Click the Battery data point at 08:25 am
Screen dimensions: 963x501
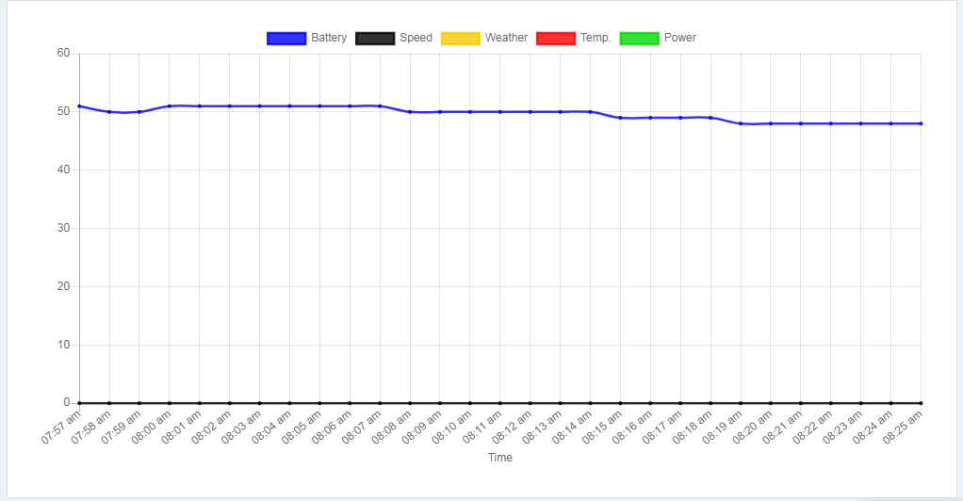[921, 123]
